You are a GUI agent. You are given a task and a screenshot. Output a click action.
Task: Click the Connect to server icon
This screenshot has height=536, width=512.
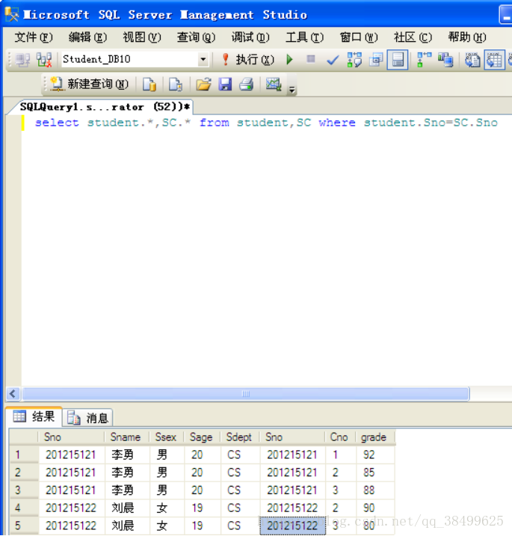[x=23, y=60]
